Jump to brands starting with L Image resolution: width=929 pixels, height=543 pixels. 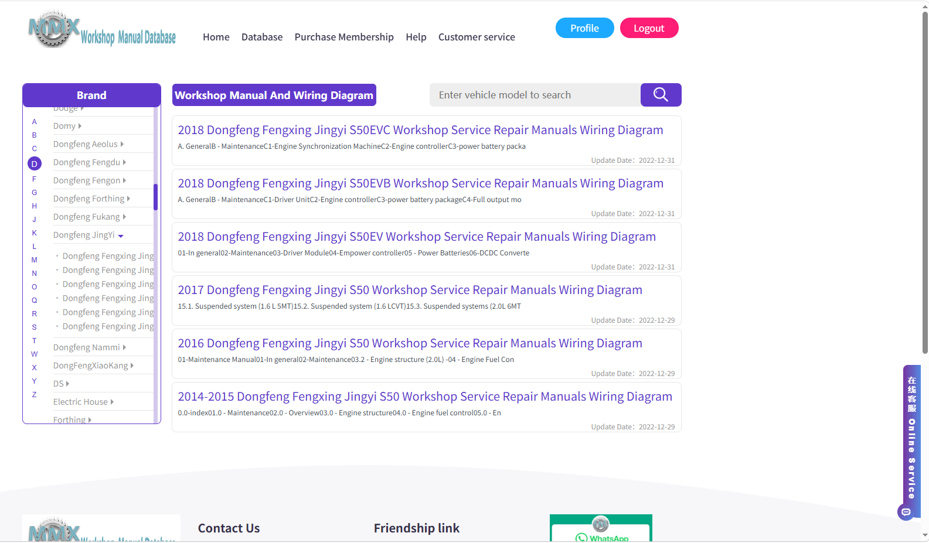point(35,247)
